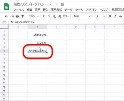Select column E header
Viewport: 124px width, 101px height.
click(95, 27)
